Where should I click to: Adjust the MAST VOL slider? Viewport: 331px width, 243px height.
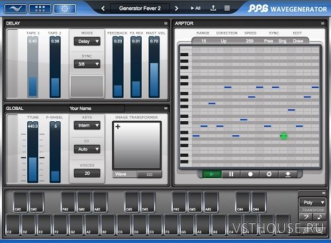pyautogui.click(x=154, y=68)
